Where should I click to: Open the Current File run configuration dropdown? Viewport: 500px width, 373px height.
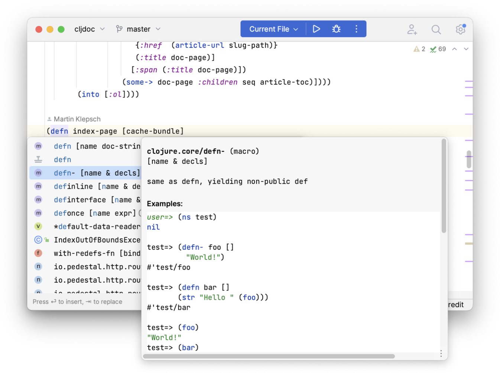tap(273, 29)
